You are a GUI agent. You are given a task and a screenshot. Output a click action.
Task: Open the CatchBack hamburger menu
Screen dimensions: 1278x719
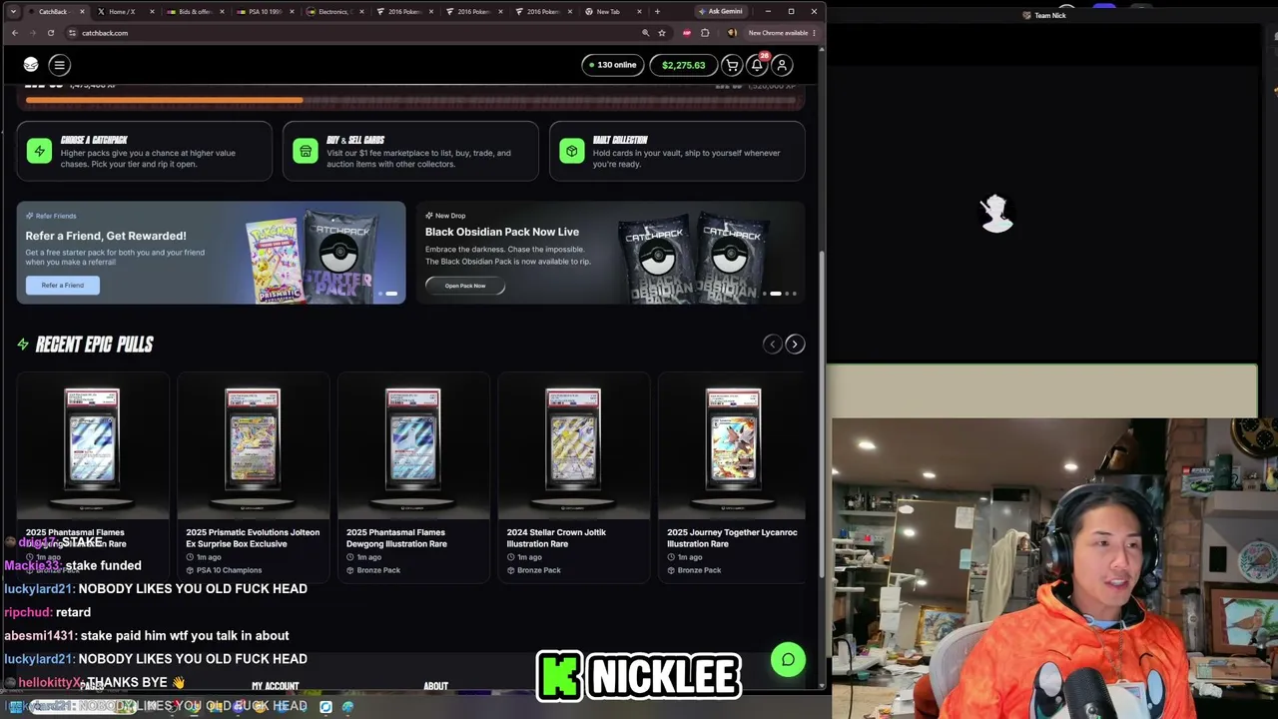tap(59, 65)
